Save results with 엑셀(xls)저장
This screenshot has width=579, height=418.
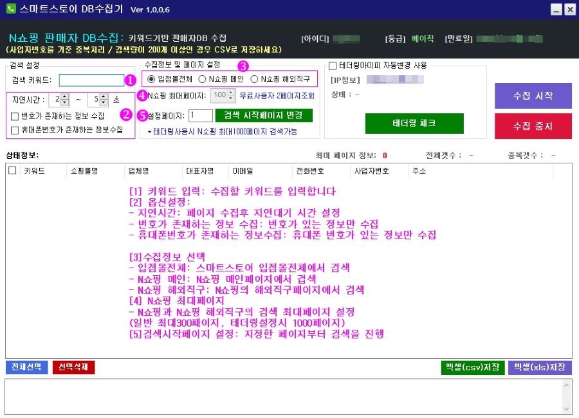click(540, 367)
